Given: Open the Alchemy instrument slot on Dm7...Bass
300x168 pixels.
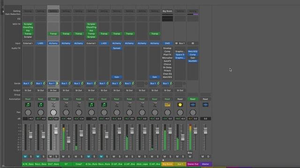Looking at the screenshot, I should 53,43.
